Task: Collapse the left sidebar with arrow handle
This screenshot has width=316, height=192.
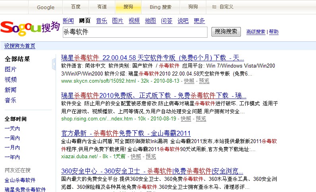Action: click(x=54, y=64)
